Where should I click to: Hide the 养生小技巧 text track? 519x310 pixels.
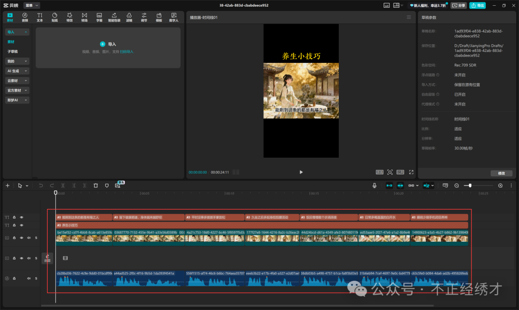pyautogui.click(x=22, y=225)
